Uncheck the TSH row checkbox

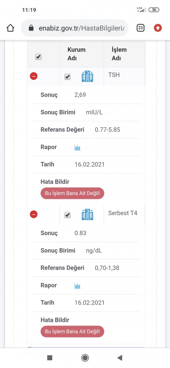(x=68, y=77)
